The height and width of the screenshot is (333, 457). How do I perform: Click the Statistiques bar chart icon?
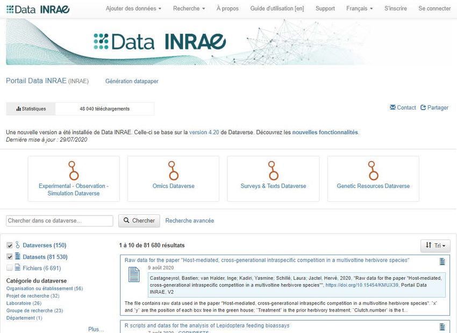(19, 109)
